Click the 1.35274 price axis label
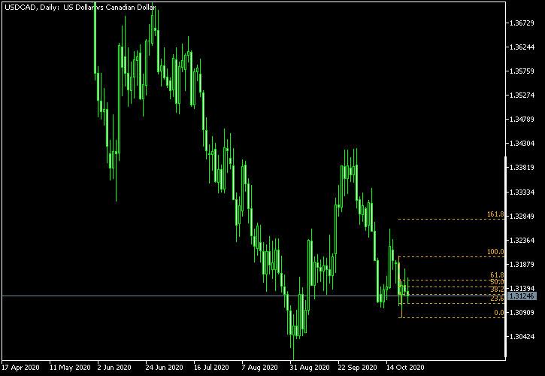The height and width of the screenshot is (376, 545). pyautogui.click(x=522, y=96)
